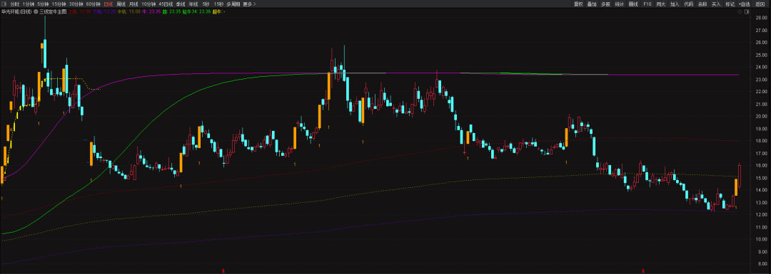Open the 多股 multi-stock view
Image resolution: width=771 pixels, height=274 pixels.
[x=606, y=4]
